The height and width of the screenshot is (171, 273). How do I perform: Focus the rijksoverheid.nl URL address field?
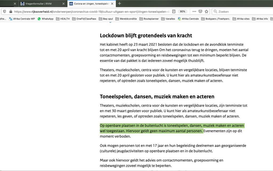pyautogui.click(x=92, y=12)
